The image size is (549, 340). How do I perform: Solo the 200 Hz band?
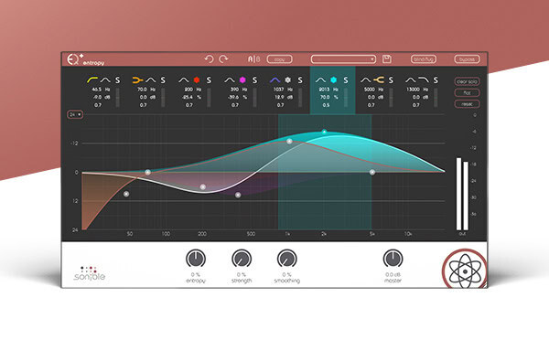209,80
